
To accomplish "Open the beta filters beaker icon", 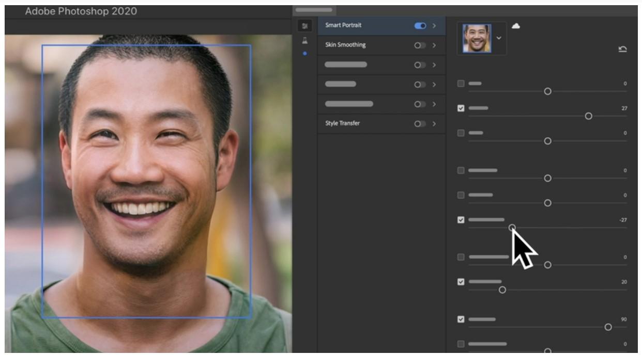I will pyautogui.click(x=305, y=41).
